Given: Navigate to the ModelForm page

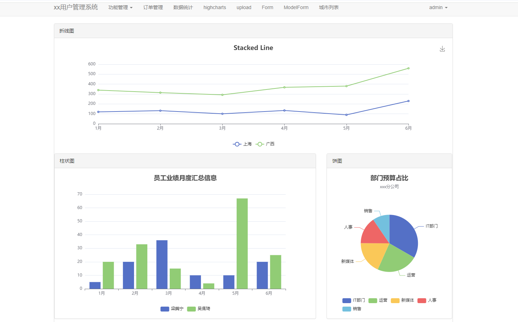Looking at the screenshot, I should pos(296,7).
